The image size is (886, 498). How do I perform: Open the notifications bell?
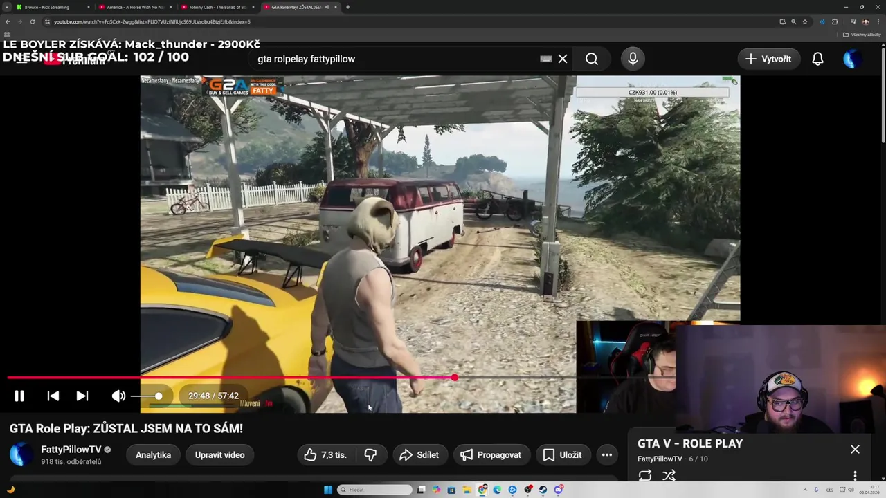(817, 59)
